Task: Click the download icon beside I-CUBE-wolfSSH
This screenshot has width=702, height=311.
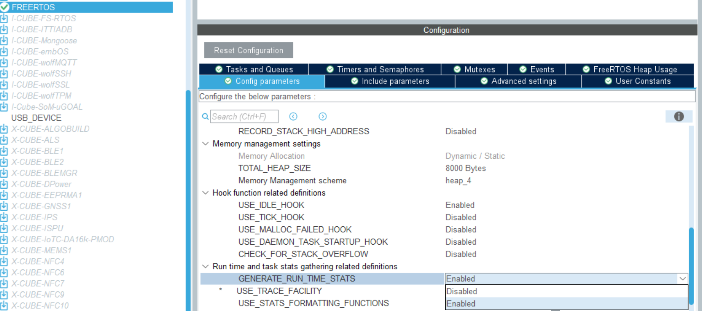Action: [4, 74]
